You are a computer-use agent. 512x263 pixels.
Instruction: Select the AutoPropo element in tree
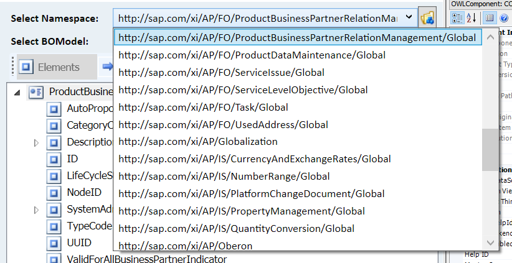pos(90,109)
